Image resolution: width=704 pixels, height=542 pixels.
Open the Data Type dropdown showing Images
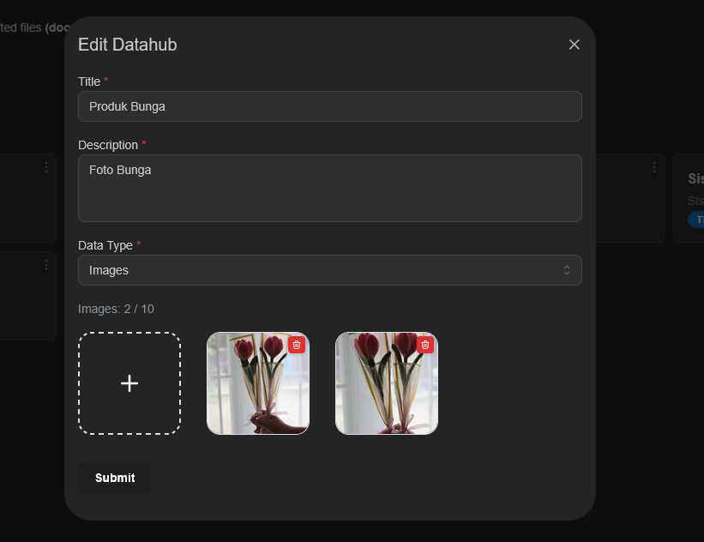(x=329, y=270)
